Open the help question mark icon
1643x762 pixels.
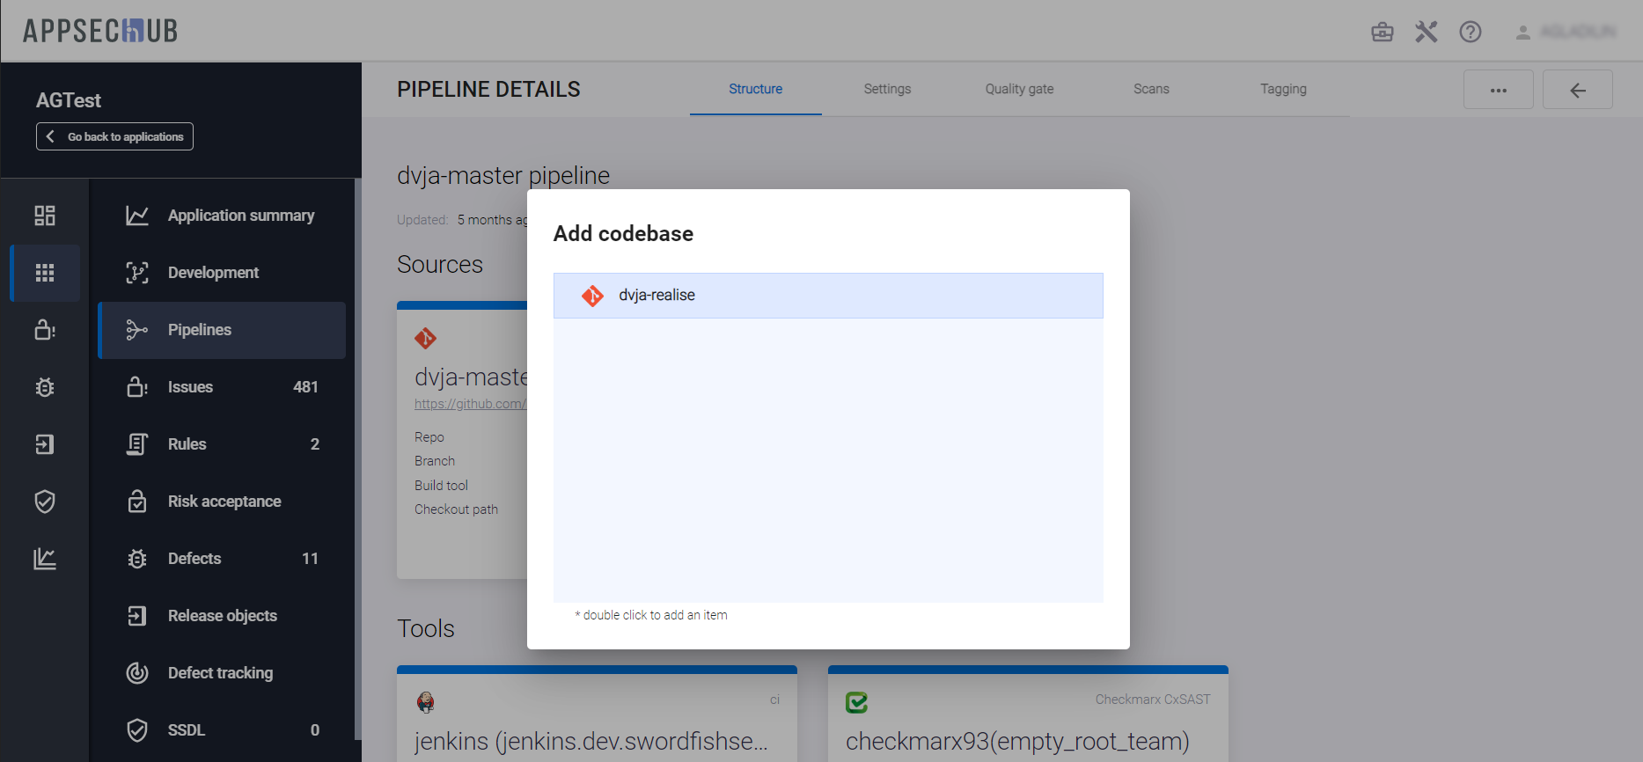click(1470, 33)
